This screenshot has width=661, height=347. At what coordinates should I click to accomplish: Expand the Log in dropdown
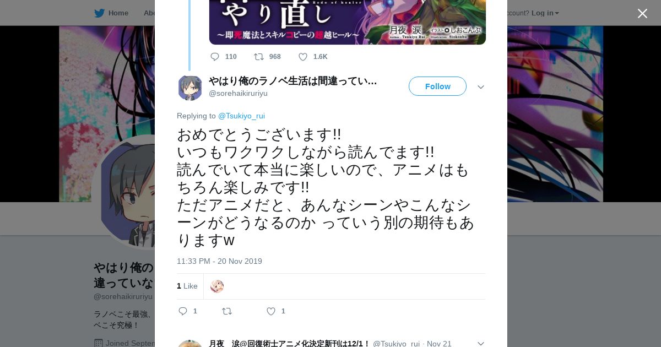(545, 13)
